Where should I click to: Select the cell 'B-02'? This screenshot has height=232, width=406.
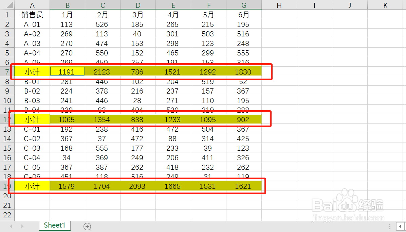click(32, 91)
